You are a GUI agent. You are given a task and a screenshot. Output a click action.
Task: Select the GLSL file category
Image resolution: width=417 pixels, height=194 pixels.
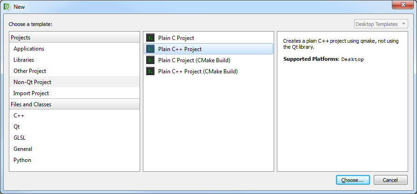(20, 138)
